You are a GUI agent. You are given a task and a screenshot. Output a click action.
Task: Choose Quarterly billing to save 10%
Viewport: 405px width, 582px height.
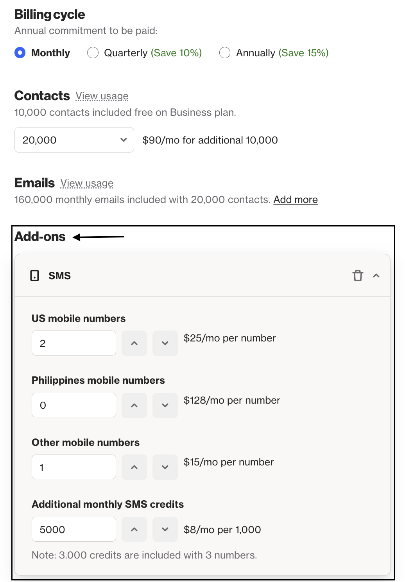click(93, 53)
